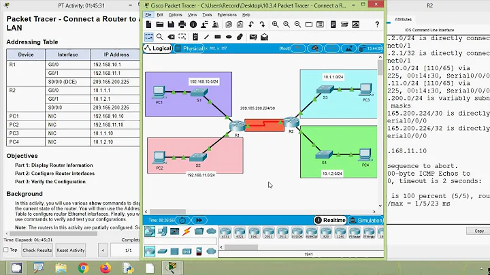
Task: Click the Print icon in the toolbar
Action: click(182, 25)
